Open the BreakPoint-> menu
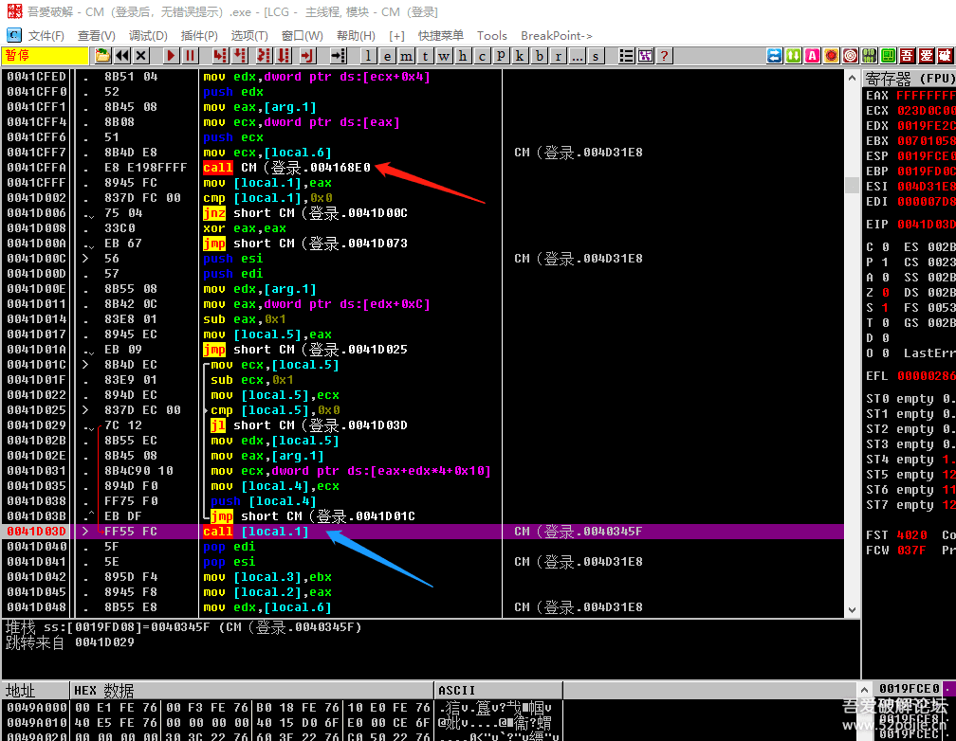Viewport: 956px width, 741px height. click(x=556, y=35)
